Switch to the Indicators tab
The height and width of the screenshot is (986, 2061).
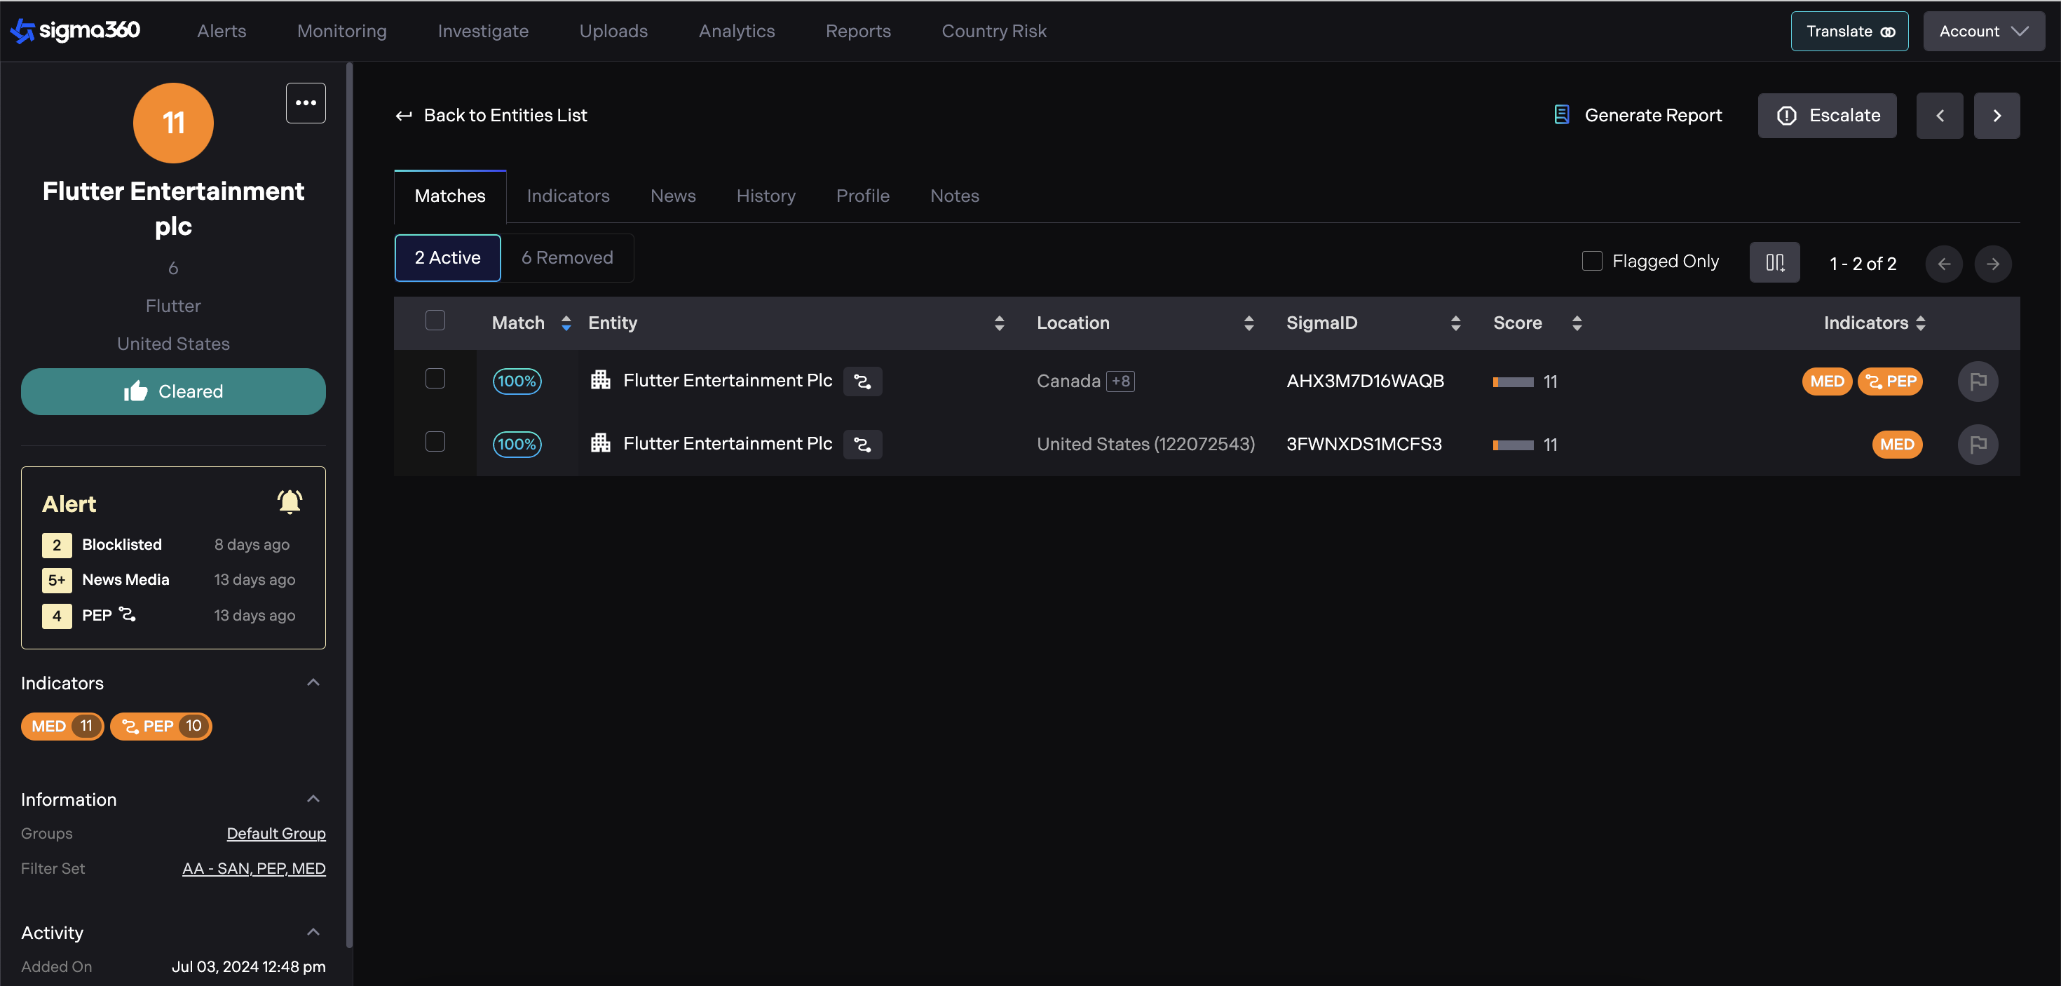(567, 196)
